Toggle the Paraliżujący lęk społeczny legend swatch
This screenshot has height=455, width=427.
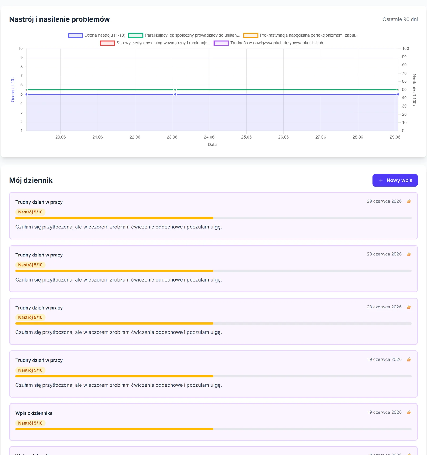(136, 35)
